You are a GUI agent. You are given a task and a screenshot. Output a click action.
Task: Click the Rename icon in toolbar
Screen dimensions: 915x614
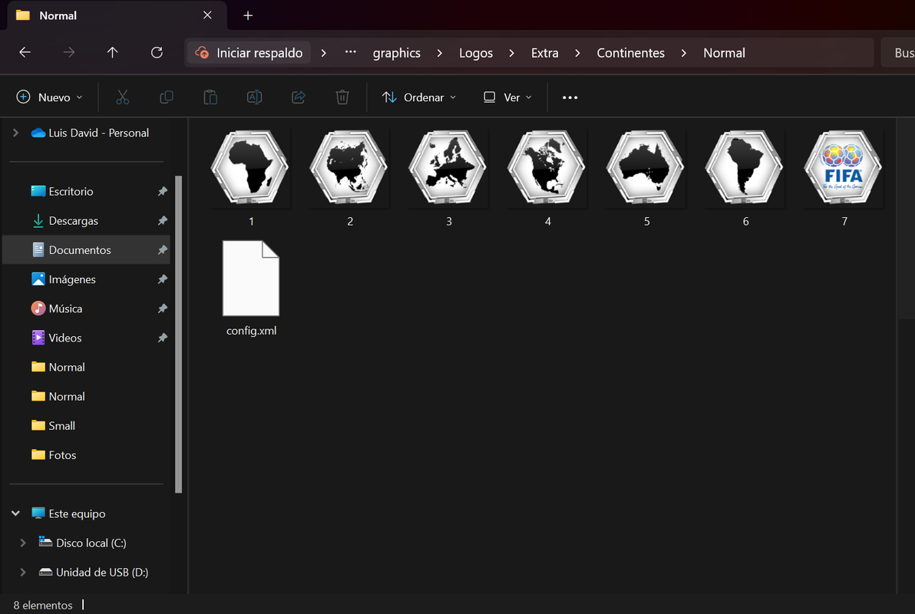click(x=254, y=97)
